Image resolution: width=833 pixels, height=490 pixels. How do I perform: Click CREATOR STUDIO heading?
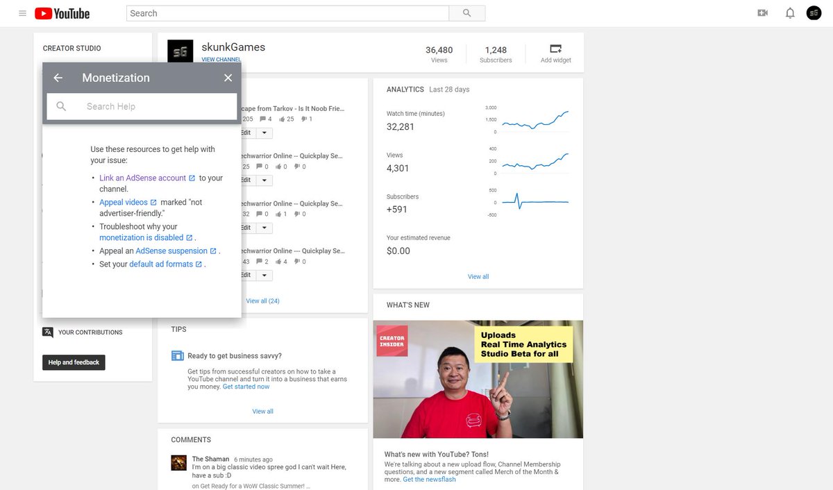[72, 48]
